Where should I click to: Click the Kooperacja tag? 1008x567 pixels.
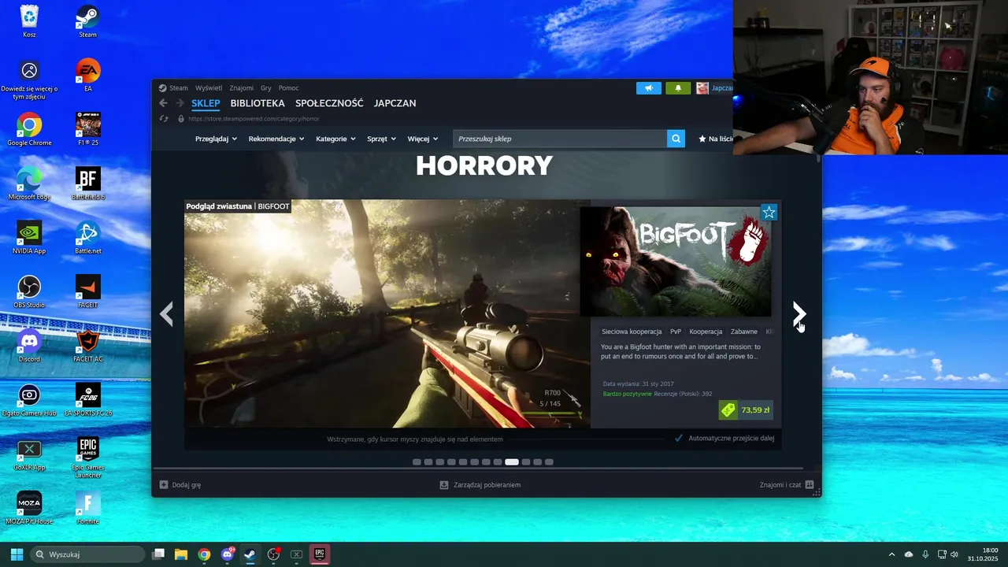[x=706, y=332]
